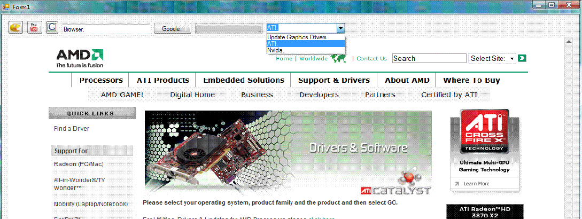The height and width of the screenshot is (219, 582).
Task: Open the Support & Drivers menu tab
Action: [334, 80]
